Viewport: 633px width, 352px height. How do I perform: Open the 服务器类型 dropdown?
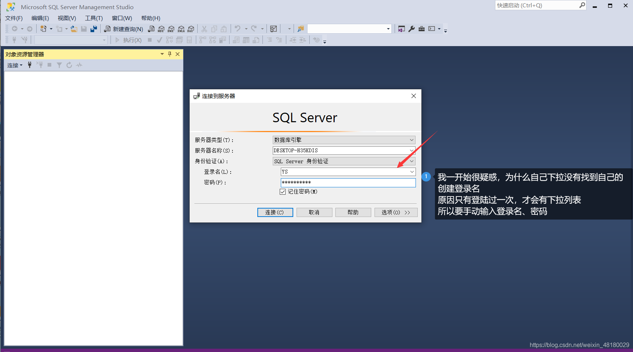click(412, 140)
